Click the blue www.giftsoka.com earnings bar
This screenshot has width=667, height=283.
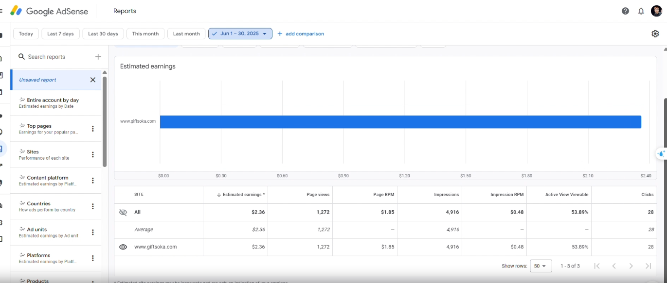click(400, 122)
